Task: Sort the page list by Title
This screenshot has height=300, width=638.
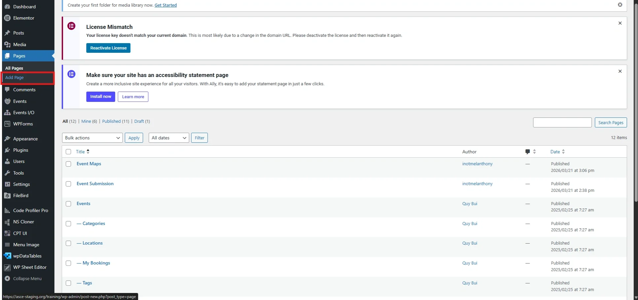Action: [83, 152]
